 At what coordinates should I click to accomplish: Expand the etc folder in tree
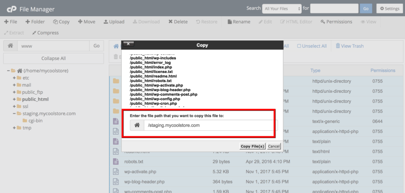pos(14,78)
